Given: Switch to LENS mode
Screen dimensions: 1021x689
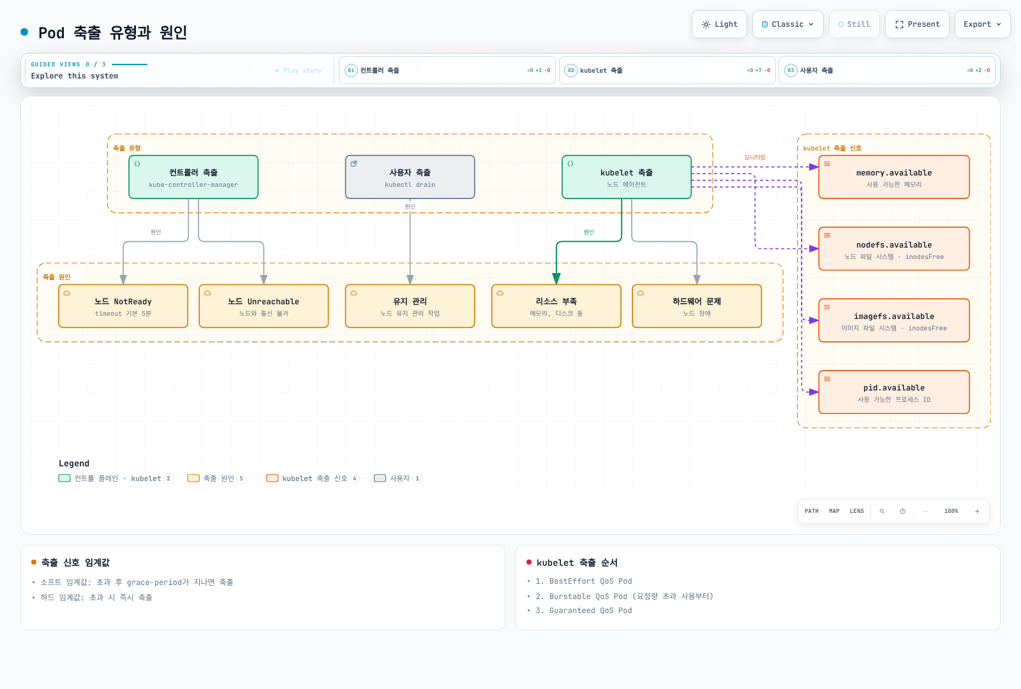Looking at the screenshot, I should pos(856,511).
